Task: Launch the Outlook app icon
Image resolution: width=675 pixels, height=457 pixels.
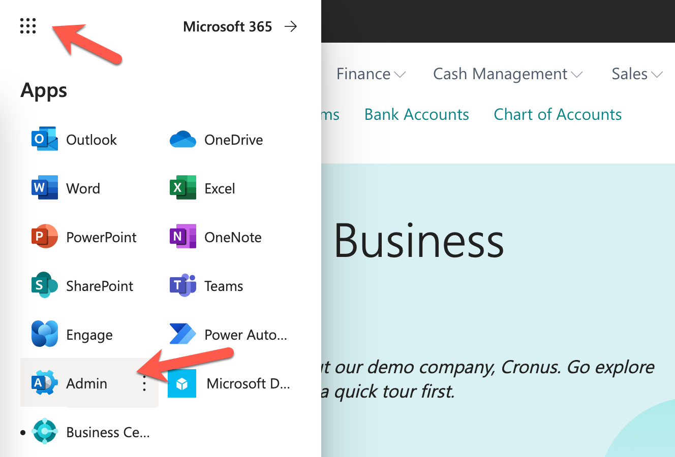Action: [45, 140]
